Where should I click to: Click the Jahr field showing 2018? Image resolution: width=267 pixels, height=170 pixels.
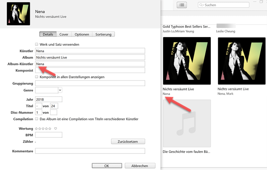tap(48, 99)
